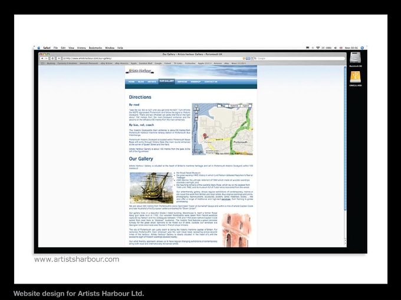Open the Yahoo! bookmark
Viewport: 401px width, 300px height.
pyautogui.click(x=167, y=63)
